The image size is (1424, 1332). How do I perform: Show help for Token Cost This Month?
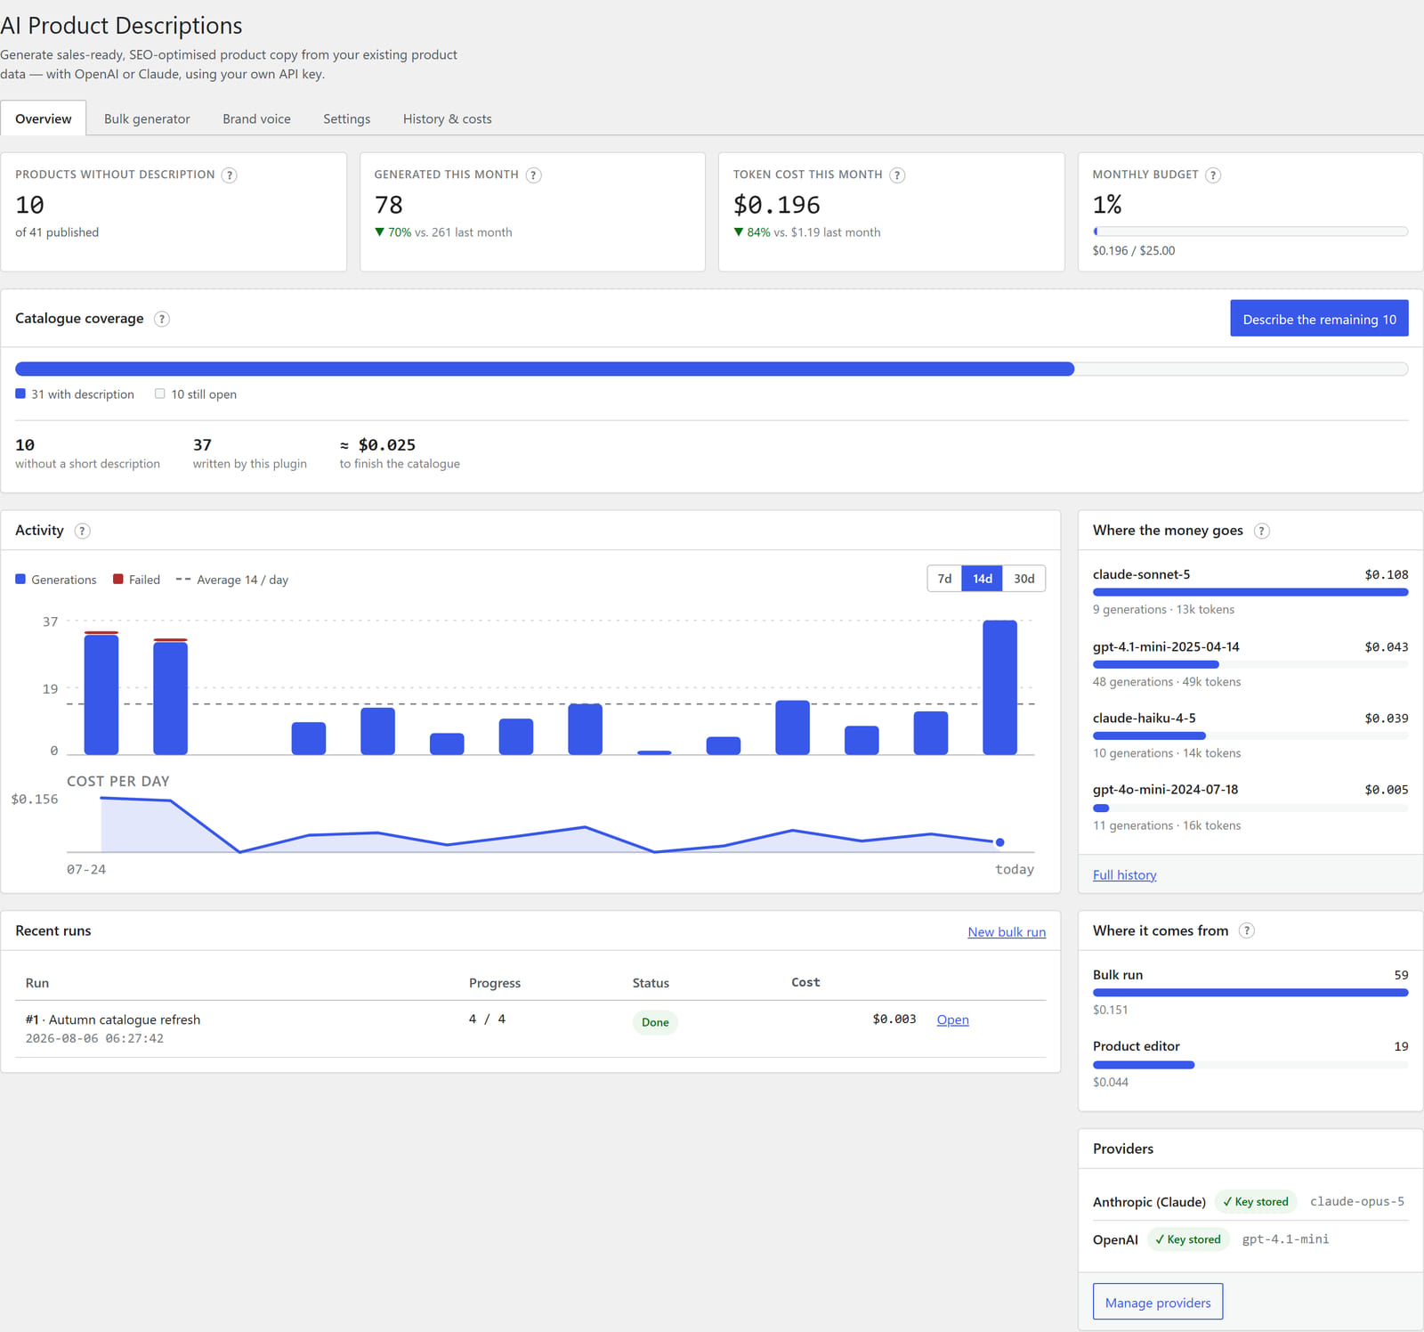tap(898, 175)
